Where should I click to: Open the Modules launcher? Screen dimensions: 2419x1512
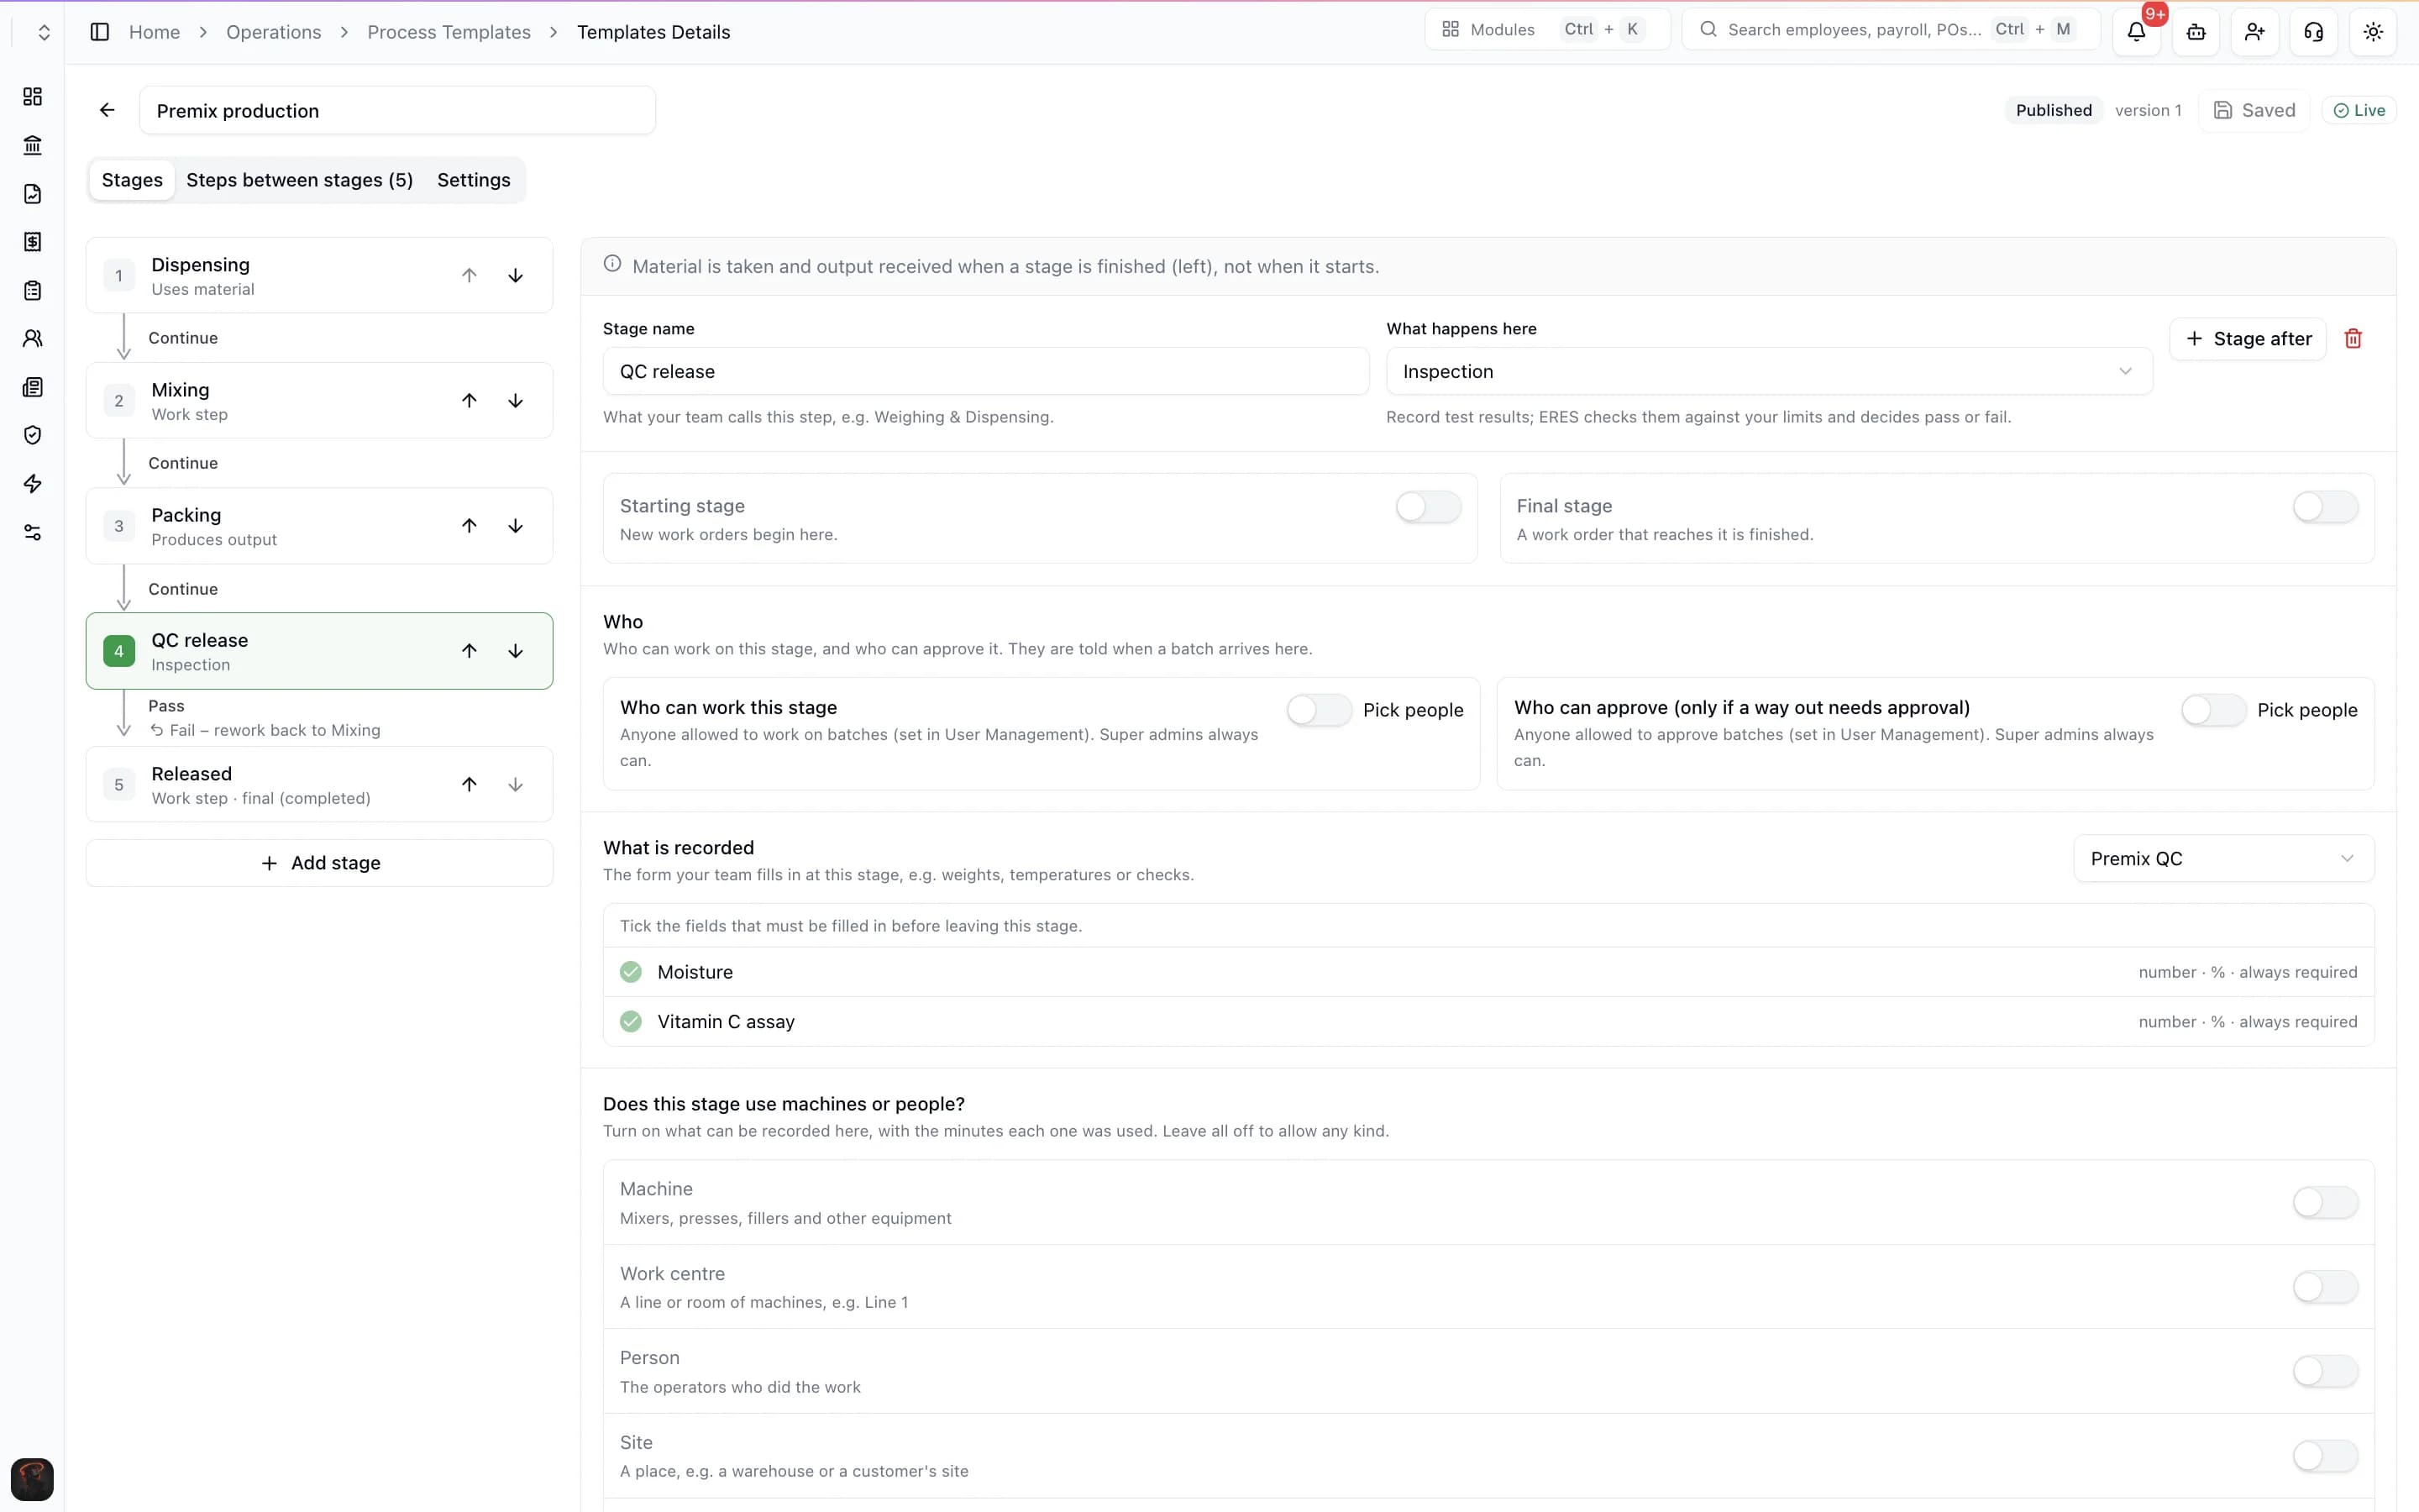1546,30
